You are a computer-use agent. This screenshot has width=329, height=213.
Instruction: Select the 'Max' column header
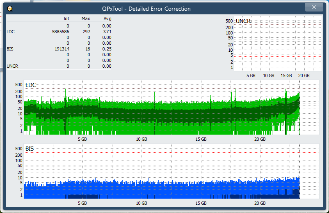(x=86, y=19)
